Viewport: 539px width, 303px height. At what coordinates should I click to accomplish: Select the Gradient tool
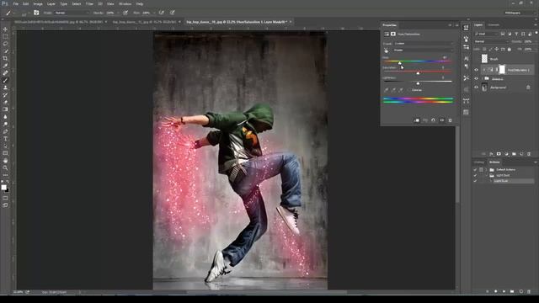coord(5,109)
